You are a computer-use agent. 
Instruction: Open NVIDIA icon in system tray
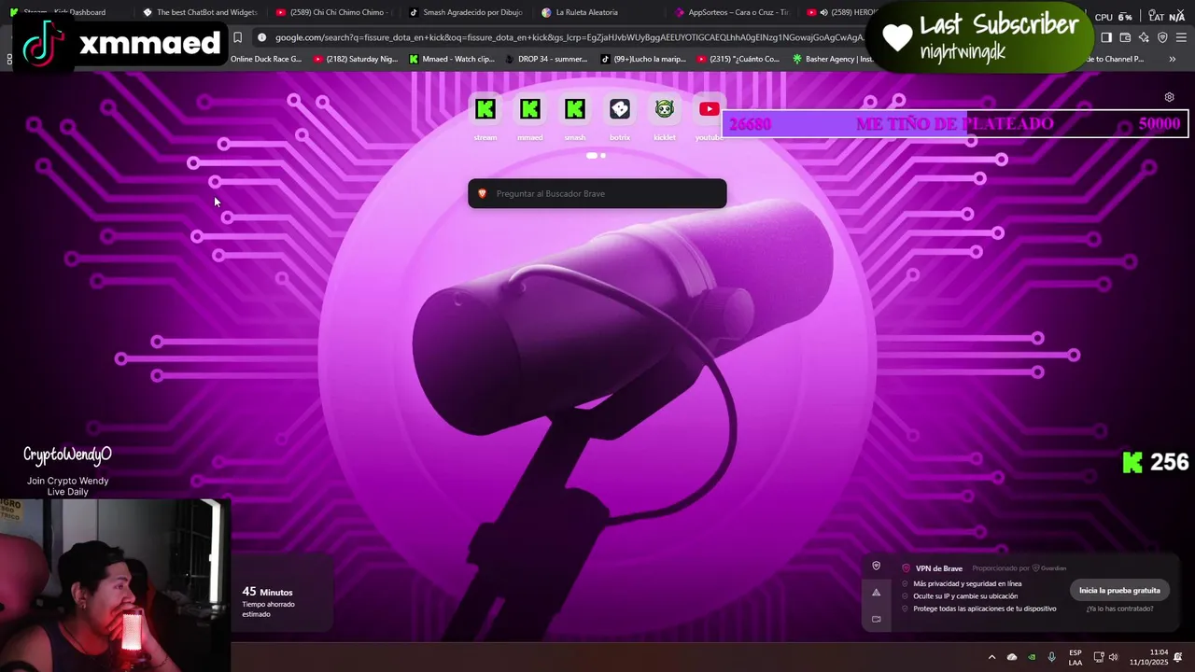point(1032,657)
